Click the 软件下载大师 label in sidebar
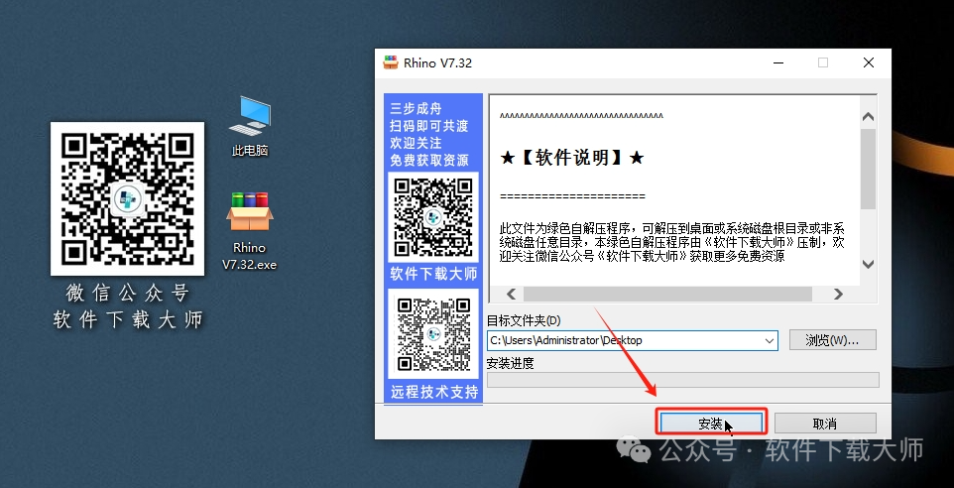 tap(433, 274)
